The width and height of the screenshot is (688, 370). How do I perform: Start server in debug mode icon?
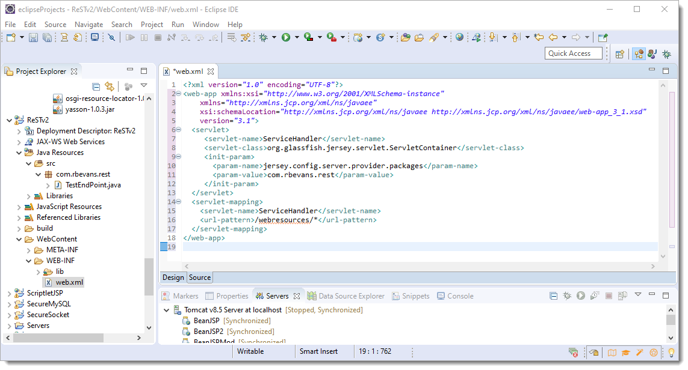click(x=567, y=296)
